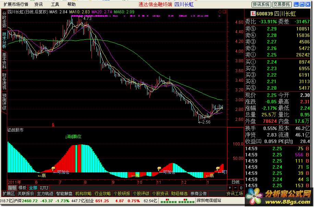314x207 pixels.
Task: Open the 券商公告 bottom tab
Action: tap(198, 194)
